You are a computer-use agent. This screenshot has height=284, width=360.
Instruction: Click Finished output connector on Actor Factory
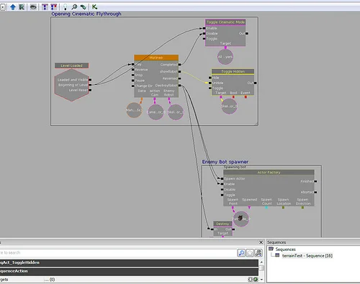315,181
